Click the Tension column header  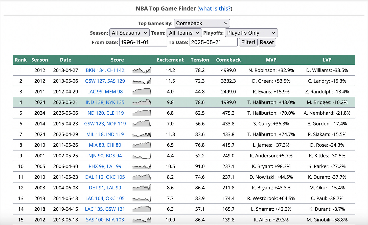pyautogui.click(x=200, y=60)
